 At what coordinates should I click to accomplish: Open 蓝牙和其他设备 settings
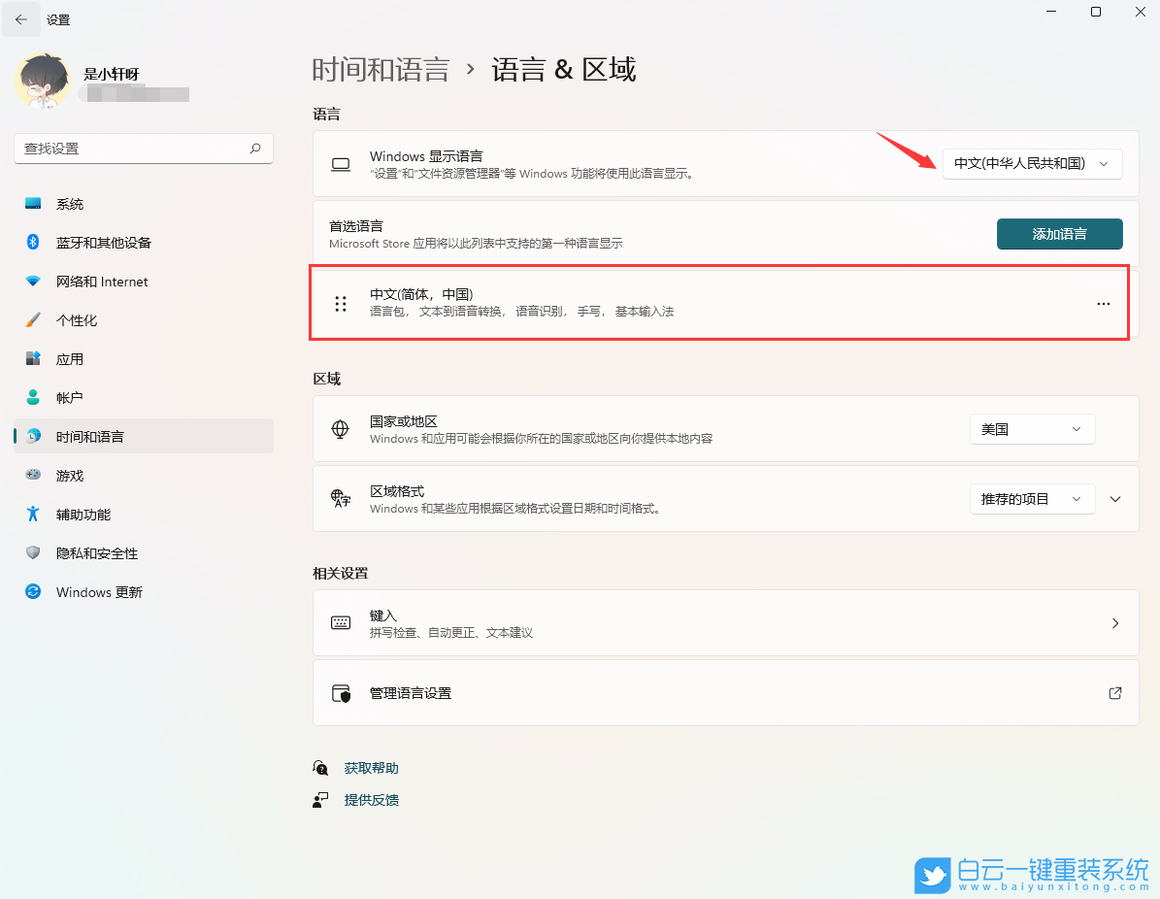pos(101,242)
